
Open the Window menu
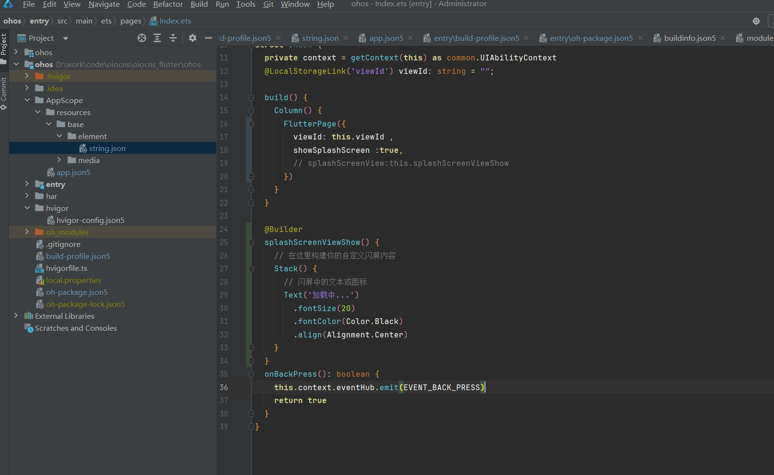pos(295,4)
